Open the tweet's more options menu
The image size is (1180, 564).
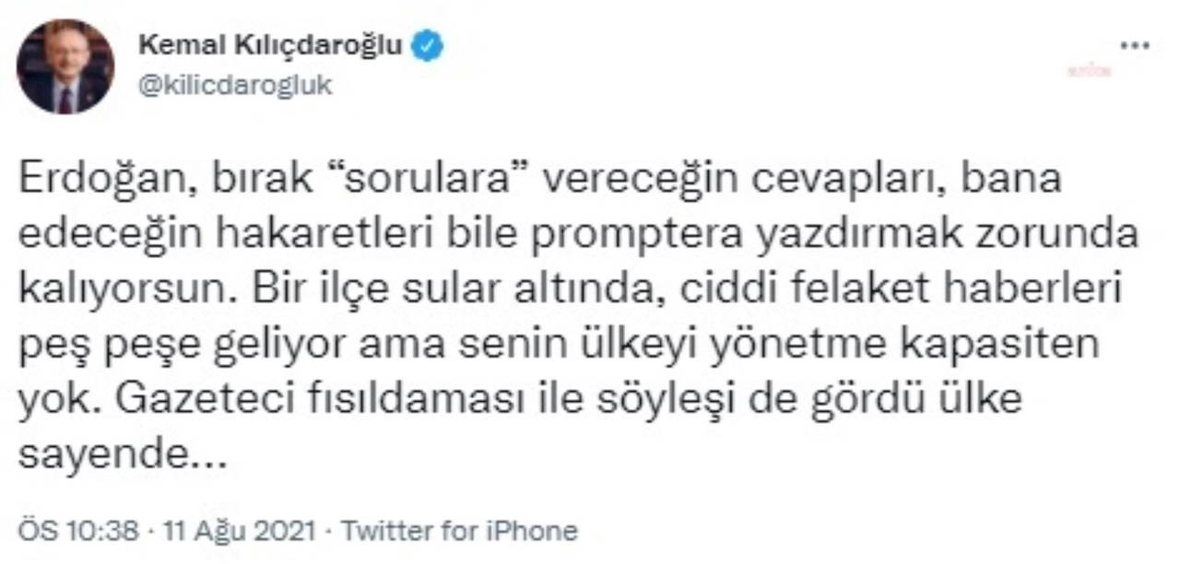point(1133,46)
